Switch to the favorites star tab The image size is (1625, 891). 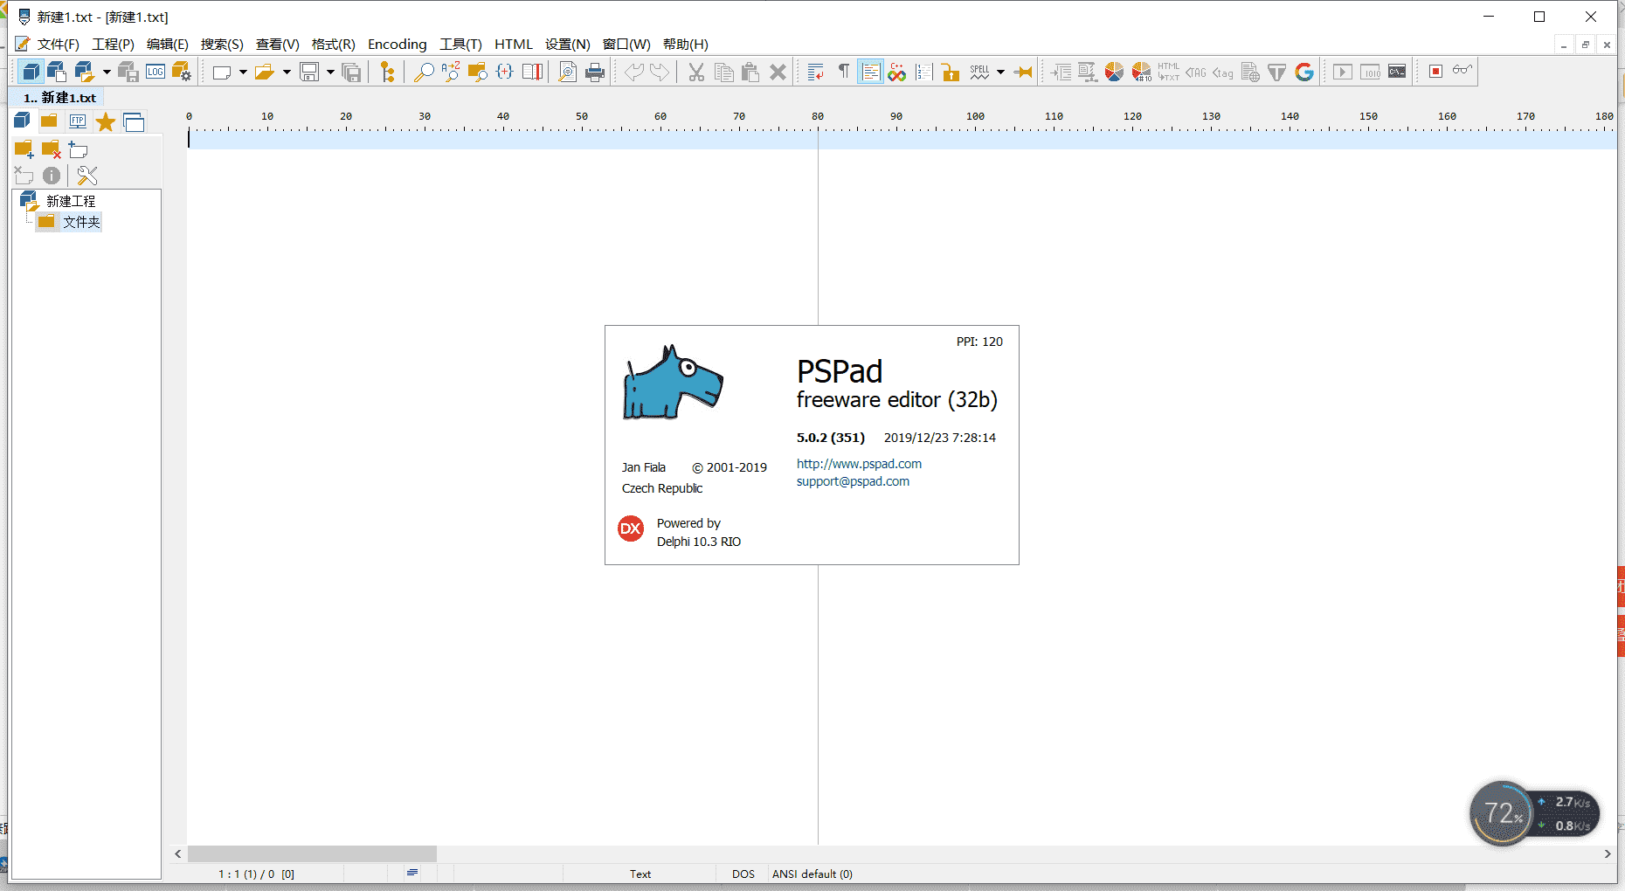click(x=106, y=121)
